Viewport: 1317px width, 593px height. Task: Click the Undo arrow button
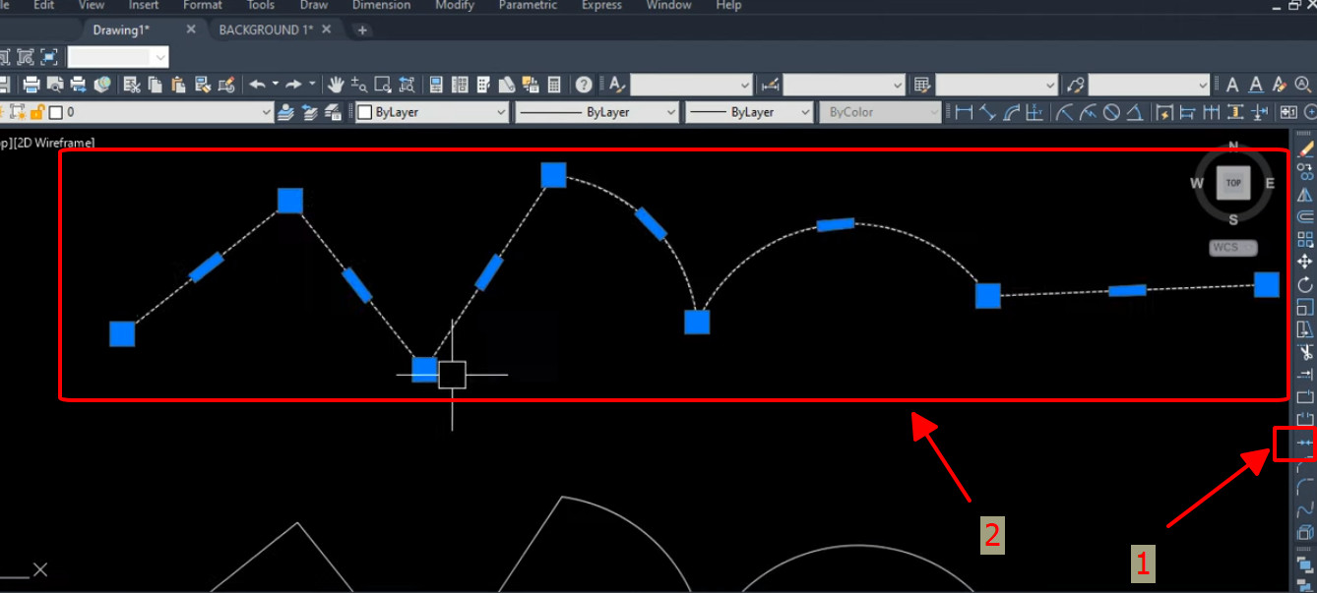257,85
